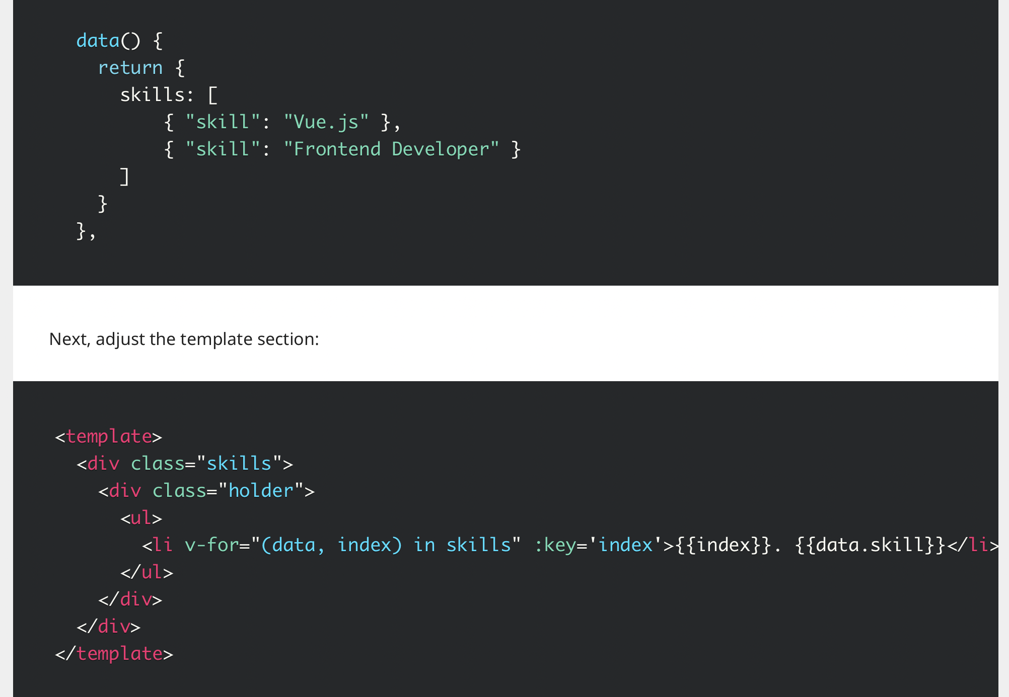
Task: Click the "Vue.js" string value
Action: point(326,122)
